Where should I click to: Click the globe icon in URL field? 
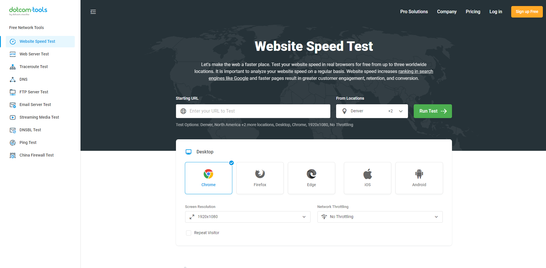(183, 111)
